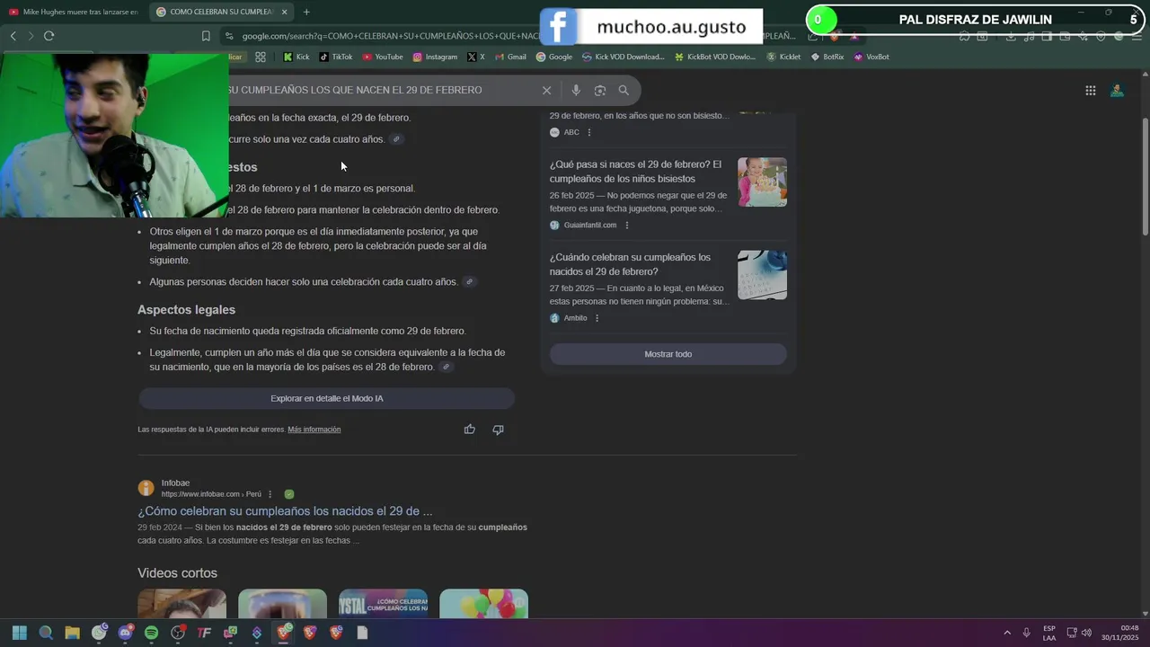Viewport: 1150px width, 647px height.
Task: Open Gmail bookmark
Action: tap(510, 57)
